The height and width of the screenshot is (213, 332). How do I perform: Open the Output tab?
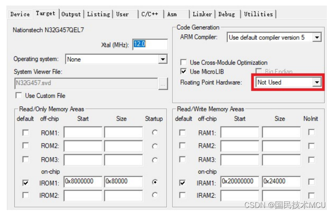coord(71,14)
